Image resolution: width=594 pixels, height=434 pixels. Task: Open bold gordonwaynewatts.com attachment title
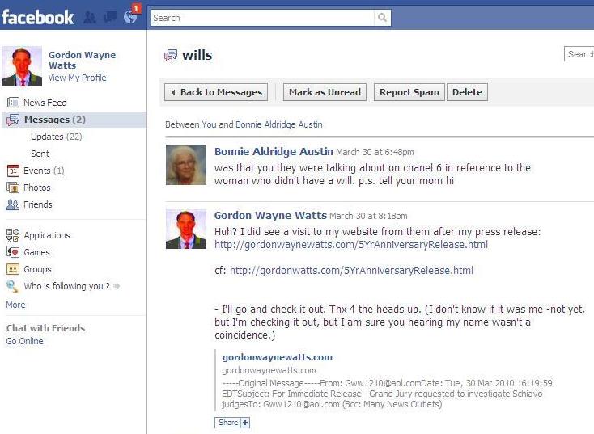[x=278, y=357]
